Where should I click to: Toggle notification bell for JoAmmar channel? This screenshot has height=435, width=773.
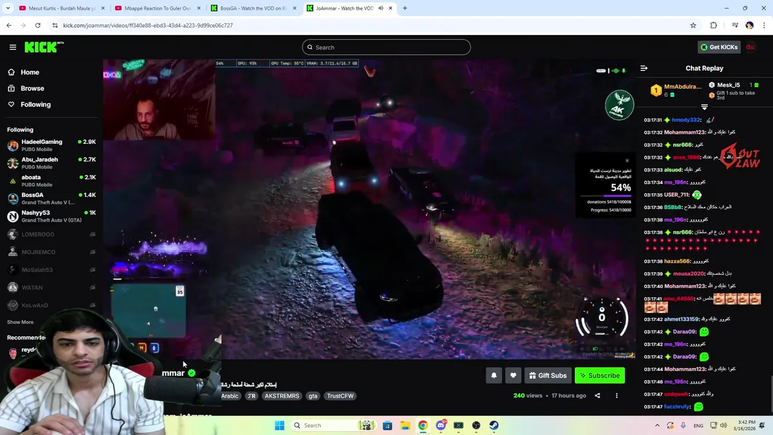tap(493, 375)
